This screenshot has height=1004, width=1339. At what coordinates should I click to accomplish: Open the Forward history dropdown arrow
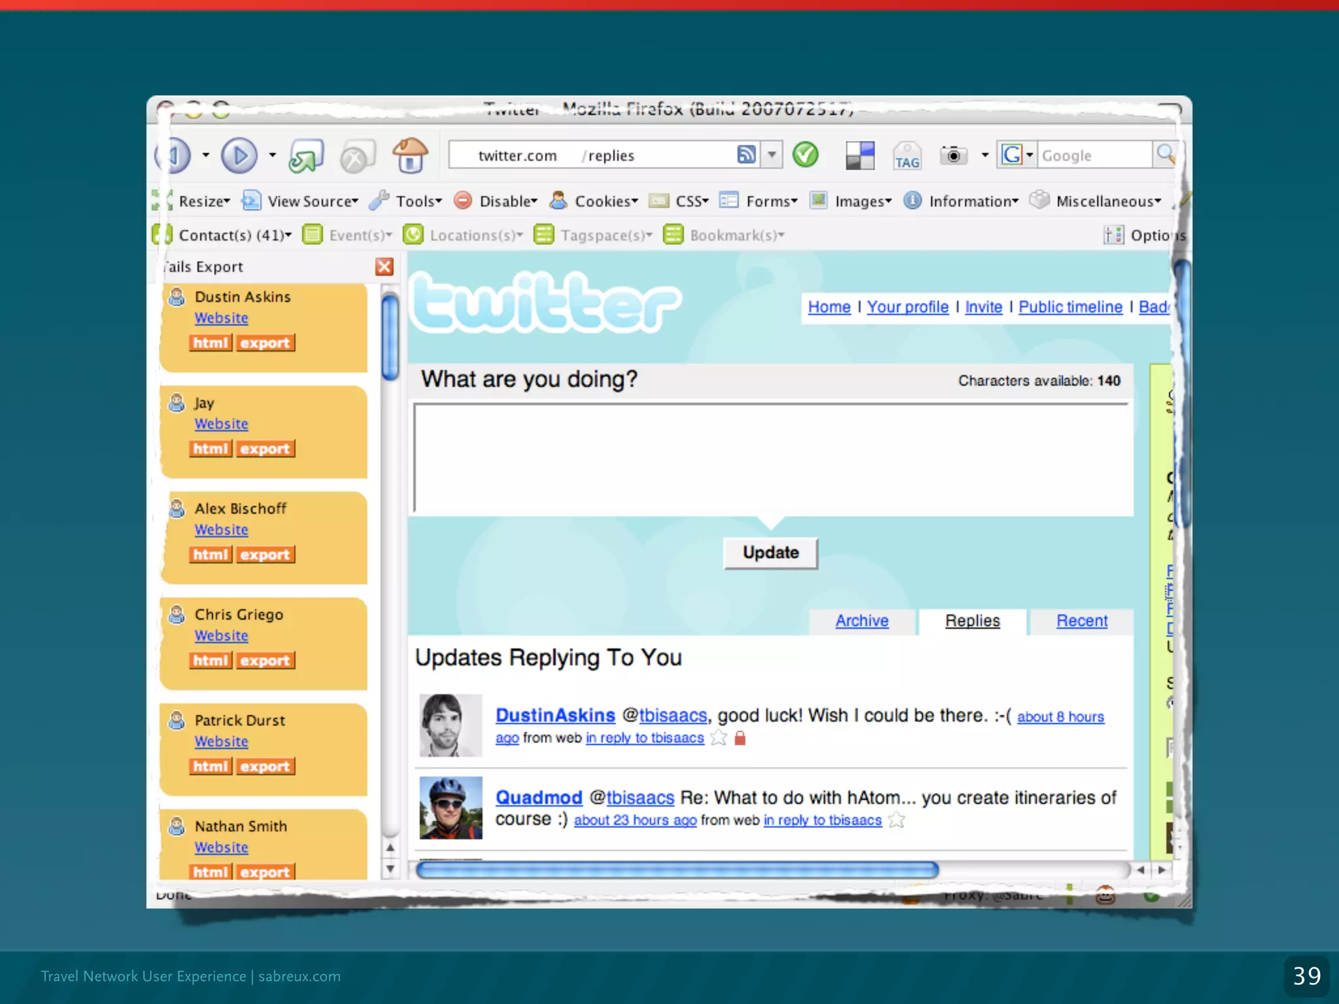272,156
